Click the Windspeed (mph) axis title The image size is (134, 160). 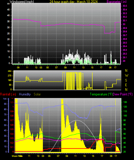coord(22,1)
